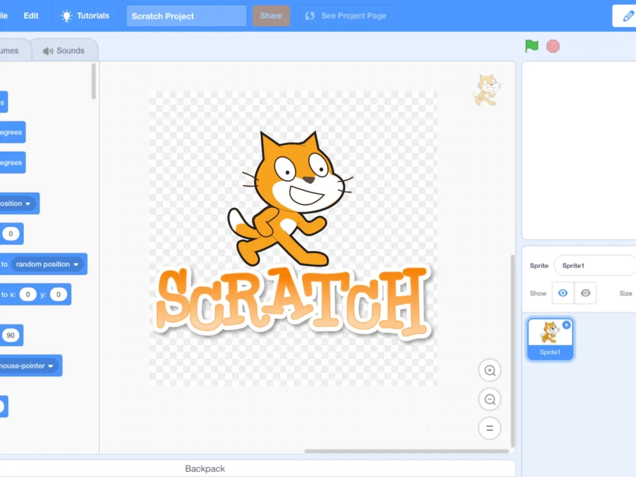Click the stage preview area

coord(579,150)
